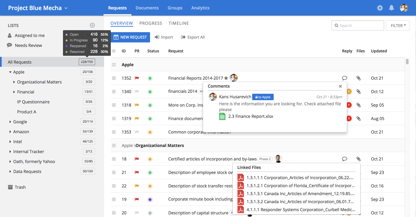The width and height of the screenshot is (416, 217).
Task: Expand the Google list in the sidebar
Action: (10, 122)
